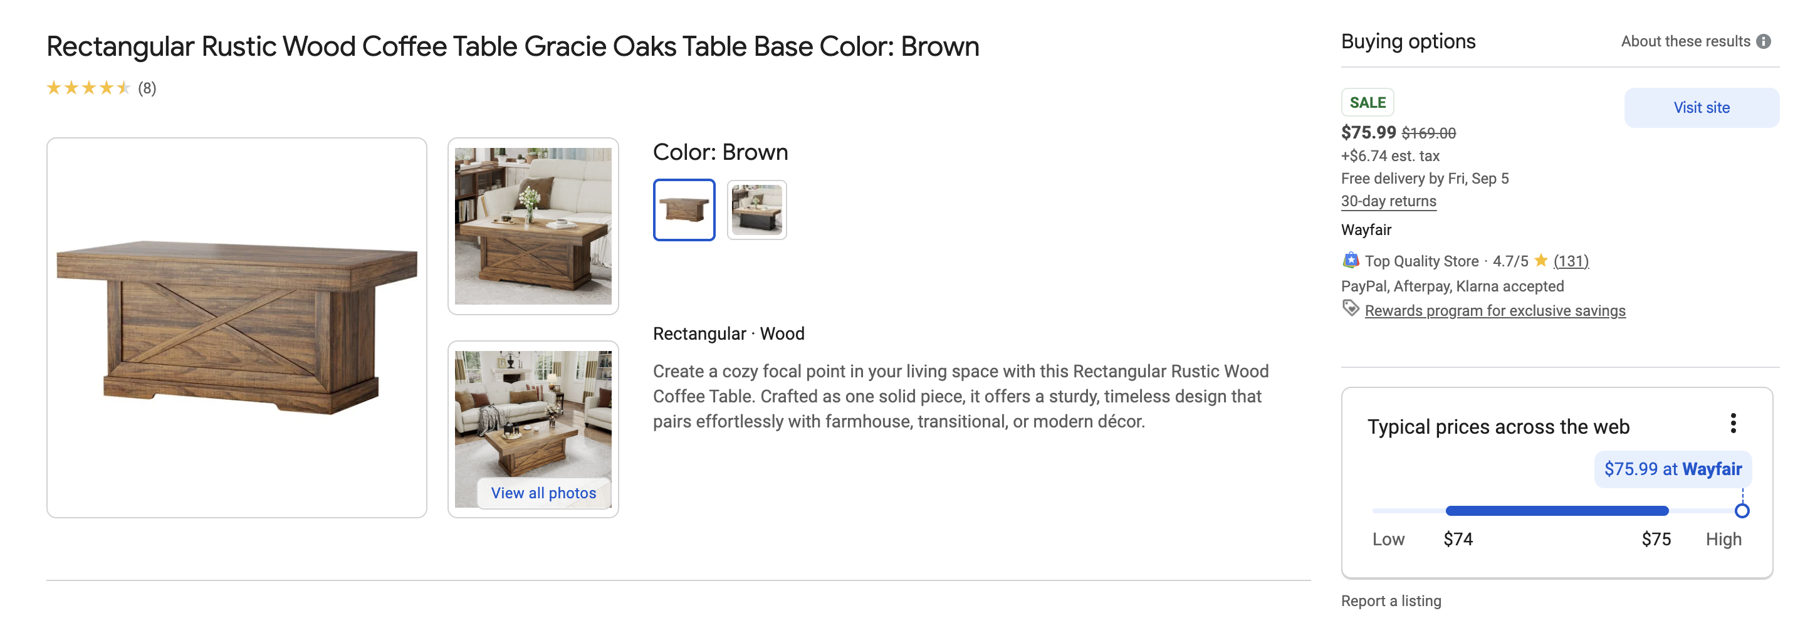Viewport: 1815px width, 618px height.
Task: Click the Visit site button
Action: [1701, 108]
